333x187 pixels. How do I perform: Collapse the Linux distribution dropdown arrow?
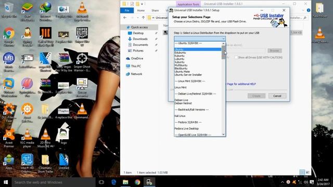coord(223,38)
